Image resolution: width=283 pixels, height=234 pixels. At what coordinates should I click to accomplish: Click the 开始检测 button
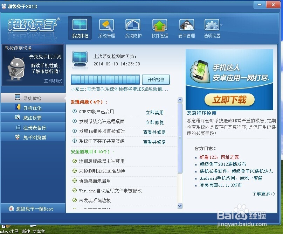[x=156, y=79]
